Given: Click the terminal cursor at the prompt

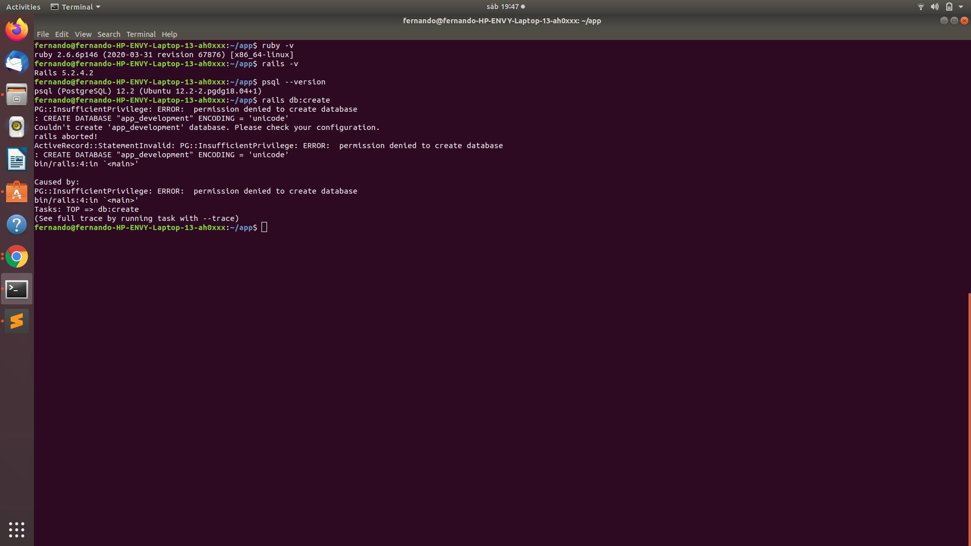Looking at the screenshot, I should click(263, 227).
